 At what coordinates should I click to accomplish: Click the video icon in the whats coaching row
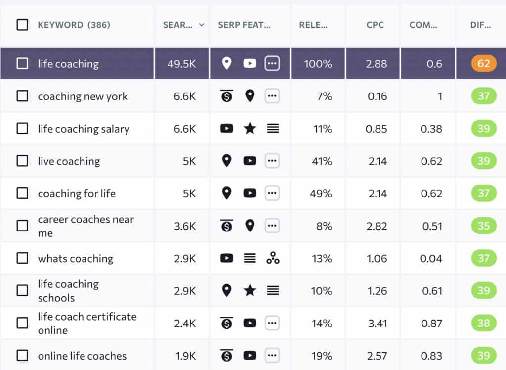click(x=226, y=258)
